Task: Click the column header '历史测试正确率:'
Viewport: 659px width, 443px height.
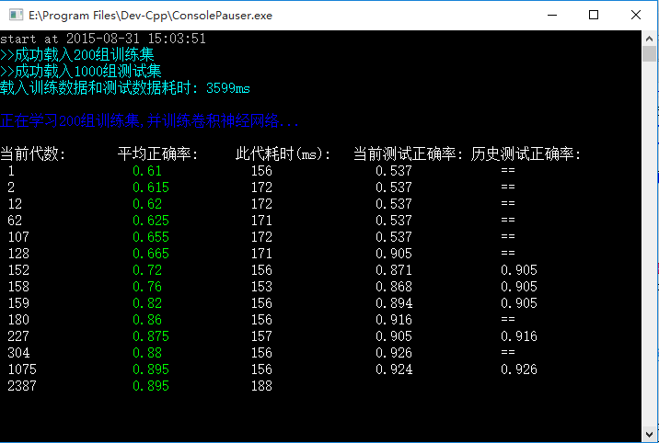Action: click(x=526, y=154)
